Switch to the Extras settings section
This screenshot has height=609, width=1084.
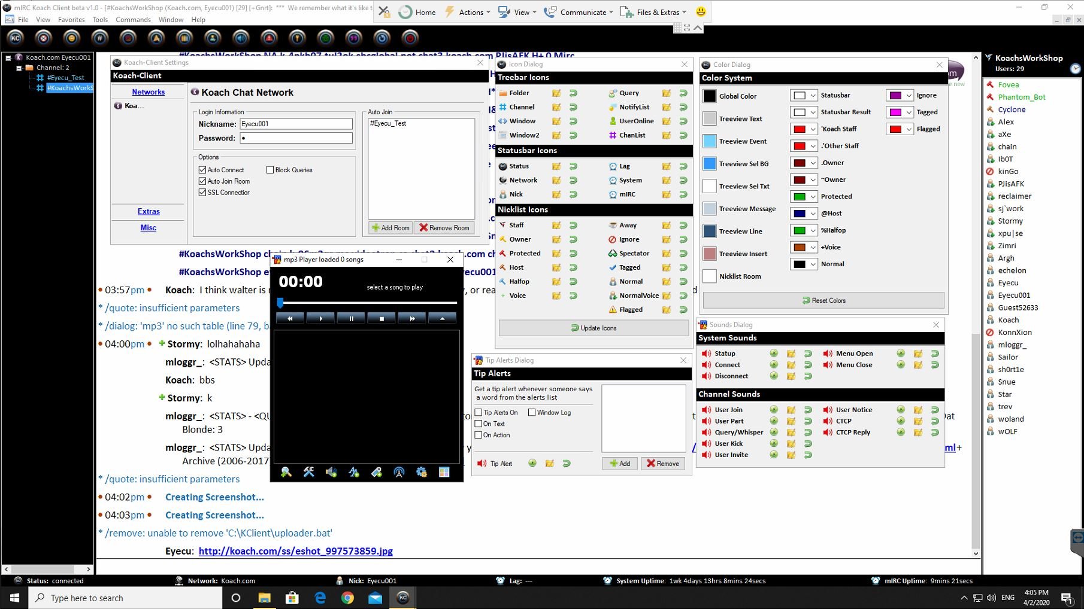[149, 211]
